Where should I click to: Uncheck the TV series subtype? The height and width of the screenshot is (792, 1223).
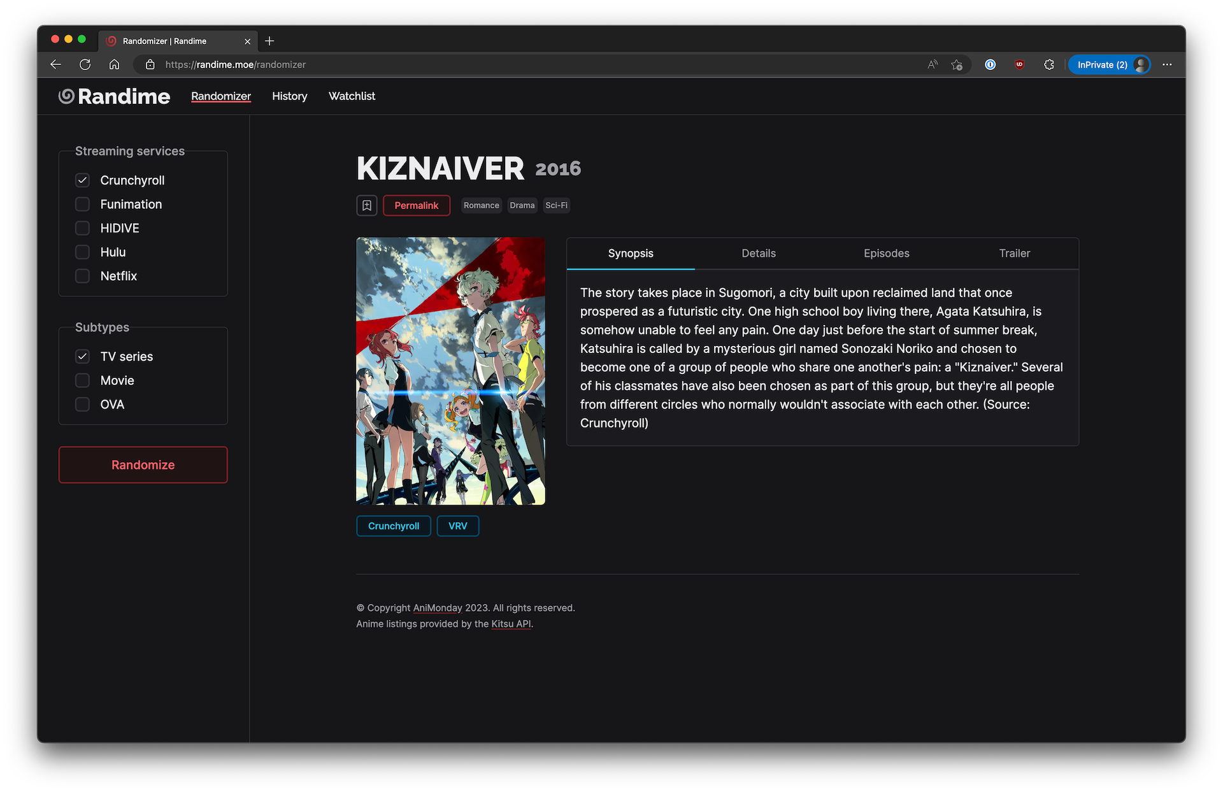point(82,356)
